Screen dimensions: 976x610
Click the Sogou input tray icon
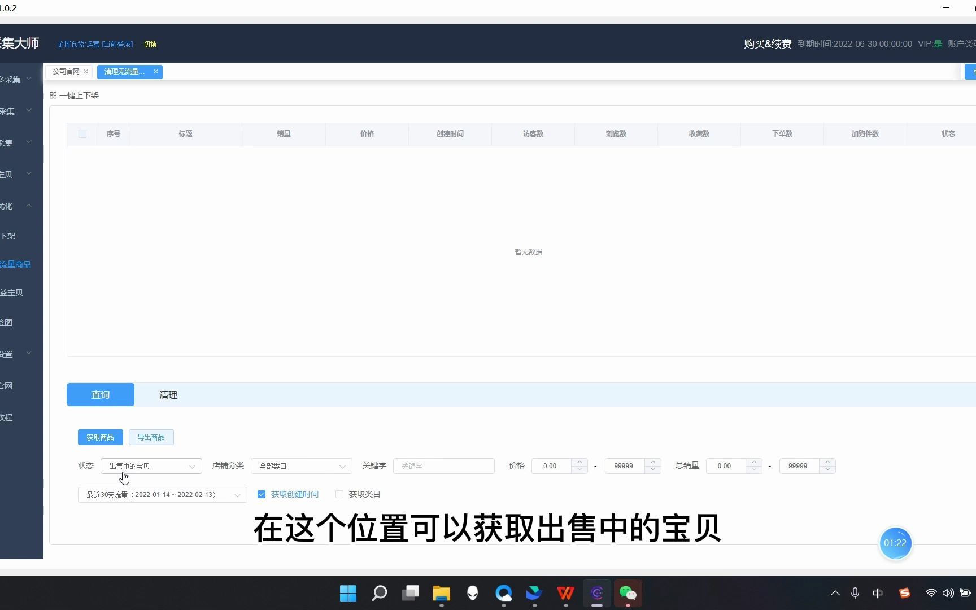(905, 593)
